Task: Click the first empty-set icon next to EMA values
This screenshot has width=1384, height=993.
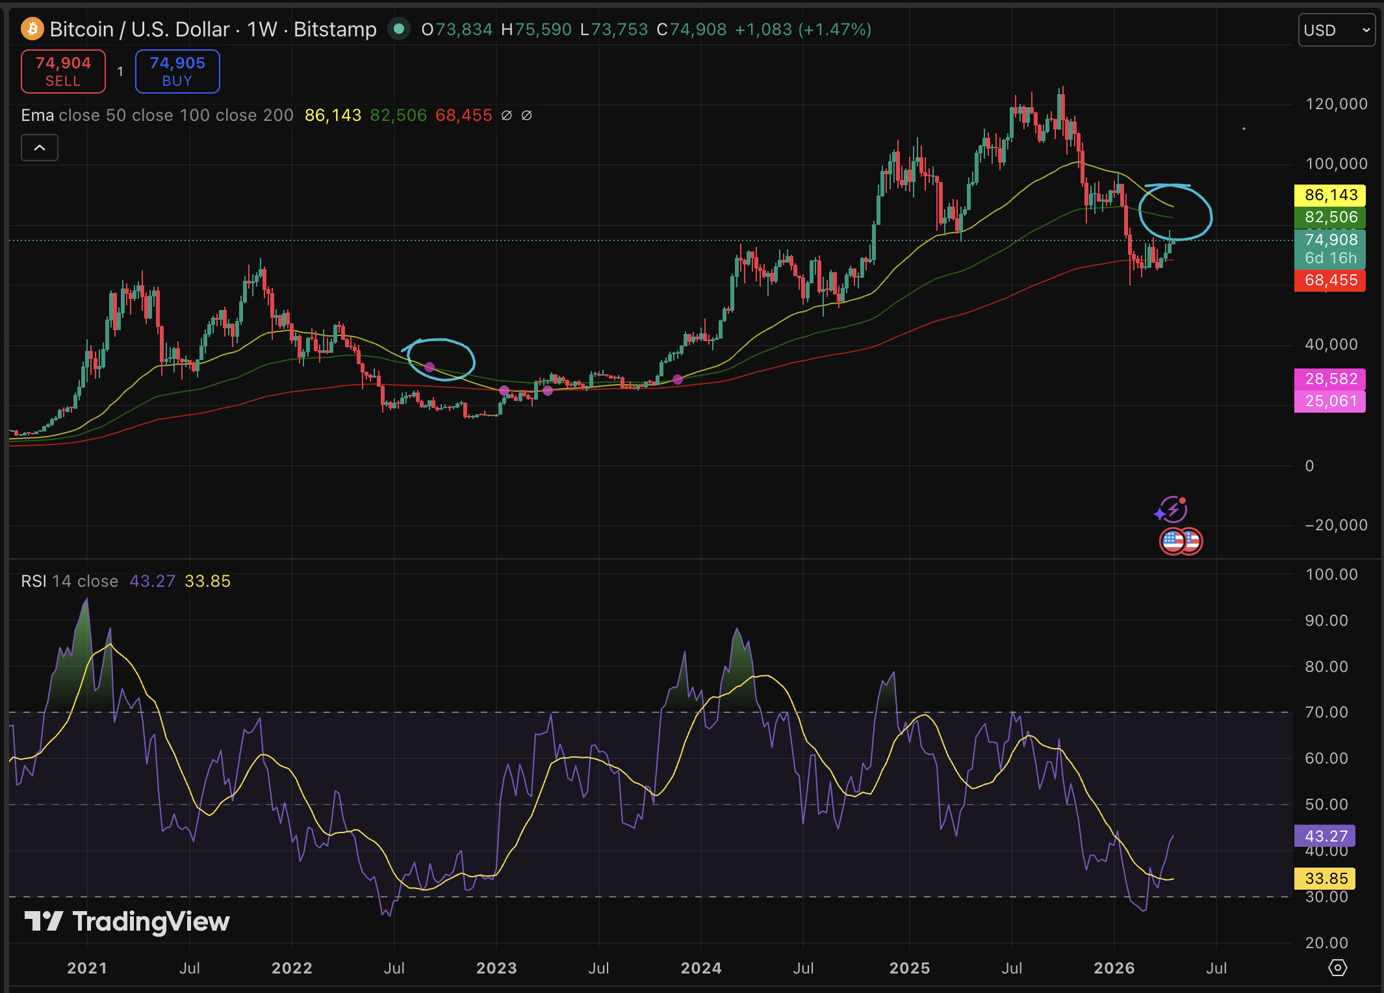Action: pos(507,116)
